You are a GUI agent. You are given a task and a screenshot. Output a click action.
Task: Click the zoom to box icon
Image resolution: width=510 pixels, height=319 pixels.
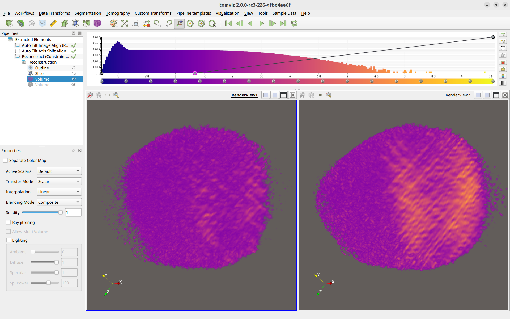pyautogui.click(x=135, y=23)
